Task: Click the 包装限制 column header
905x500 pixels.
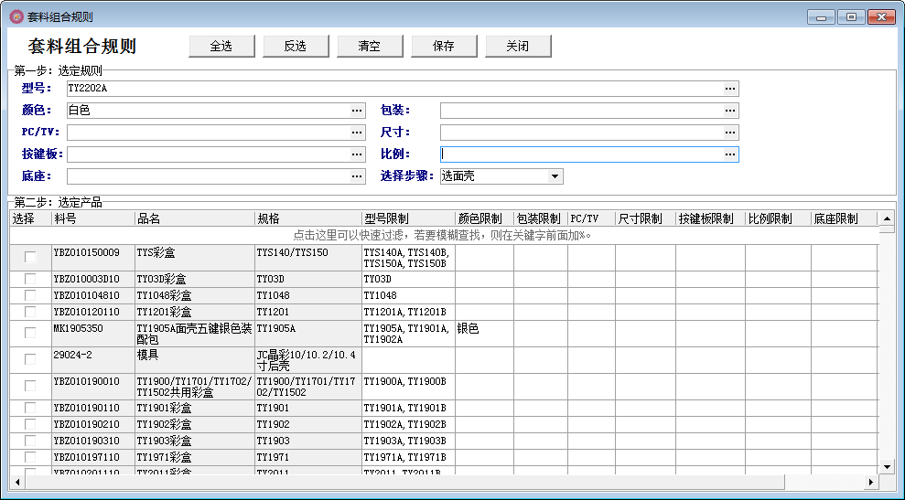Action: (x=540, y=218)
